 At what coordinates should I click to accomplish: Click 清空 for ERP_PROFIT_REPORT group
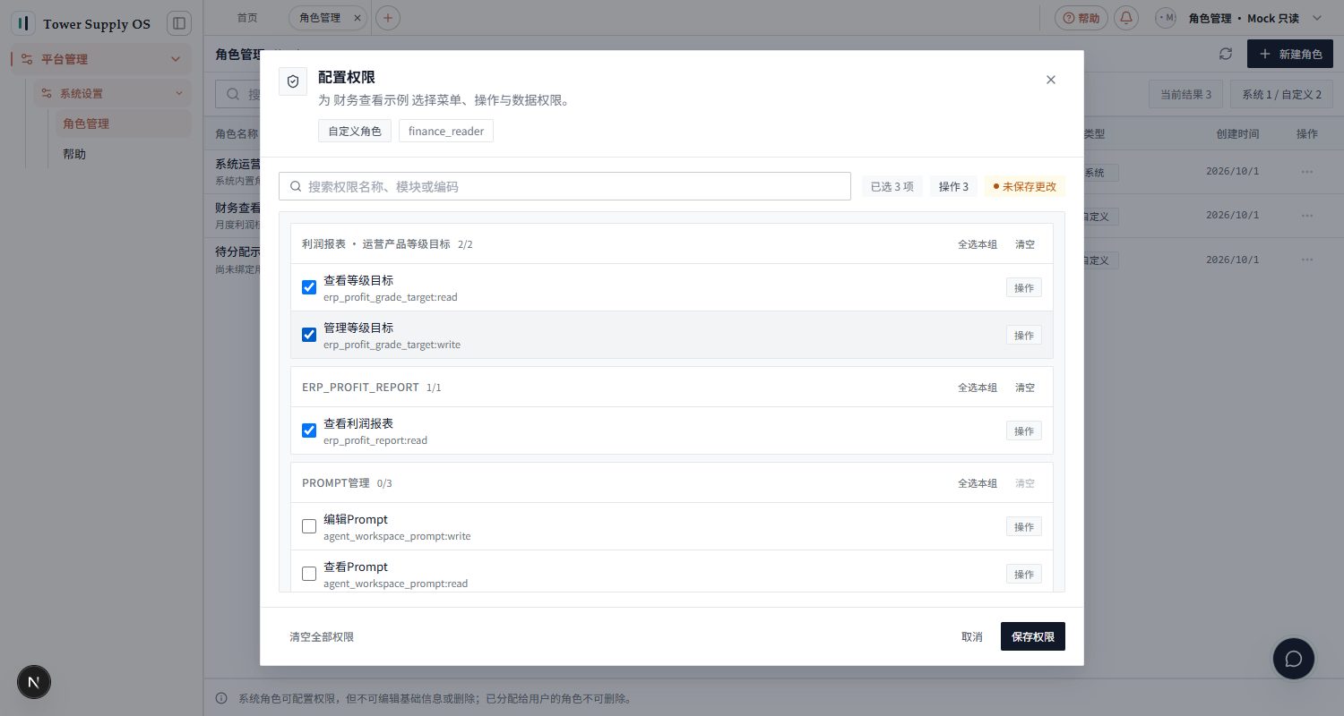pos(1024,388)
